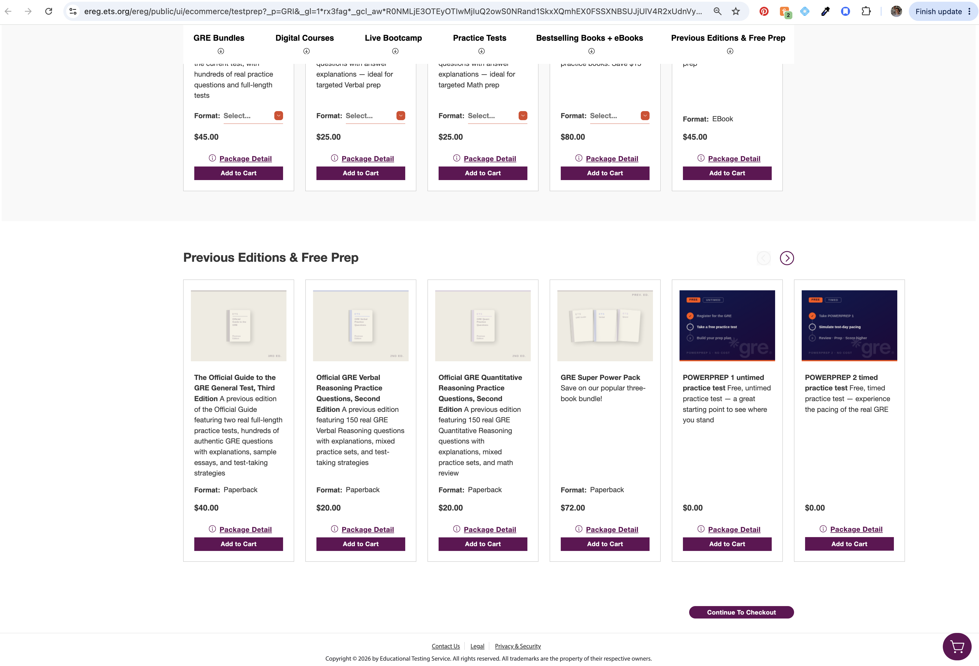The image size is (979, 666).
Task: Click GRE Super Power Pack thumbnail
Action: coord(605,325)
